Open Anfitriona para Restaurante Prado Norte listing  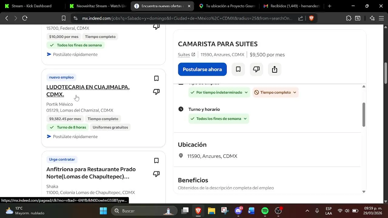click(91, 173)
